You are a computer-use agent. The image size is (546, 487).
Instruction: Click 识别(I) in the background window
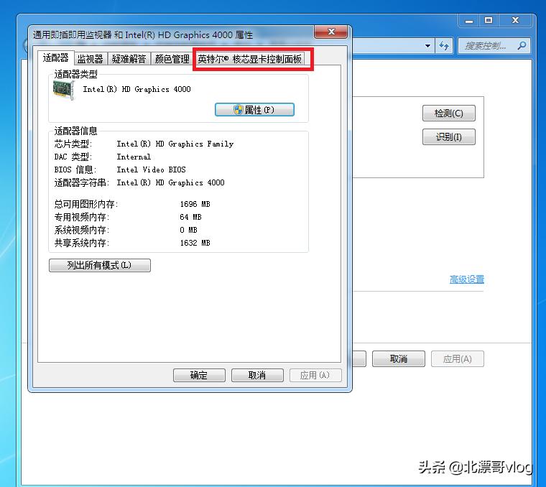click(448, 136)
